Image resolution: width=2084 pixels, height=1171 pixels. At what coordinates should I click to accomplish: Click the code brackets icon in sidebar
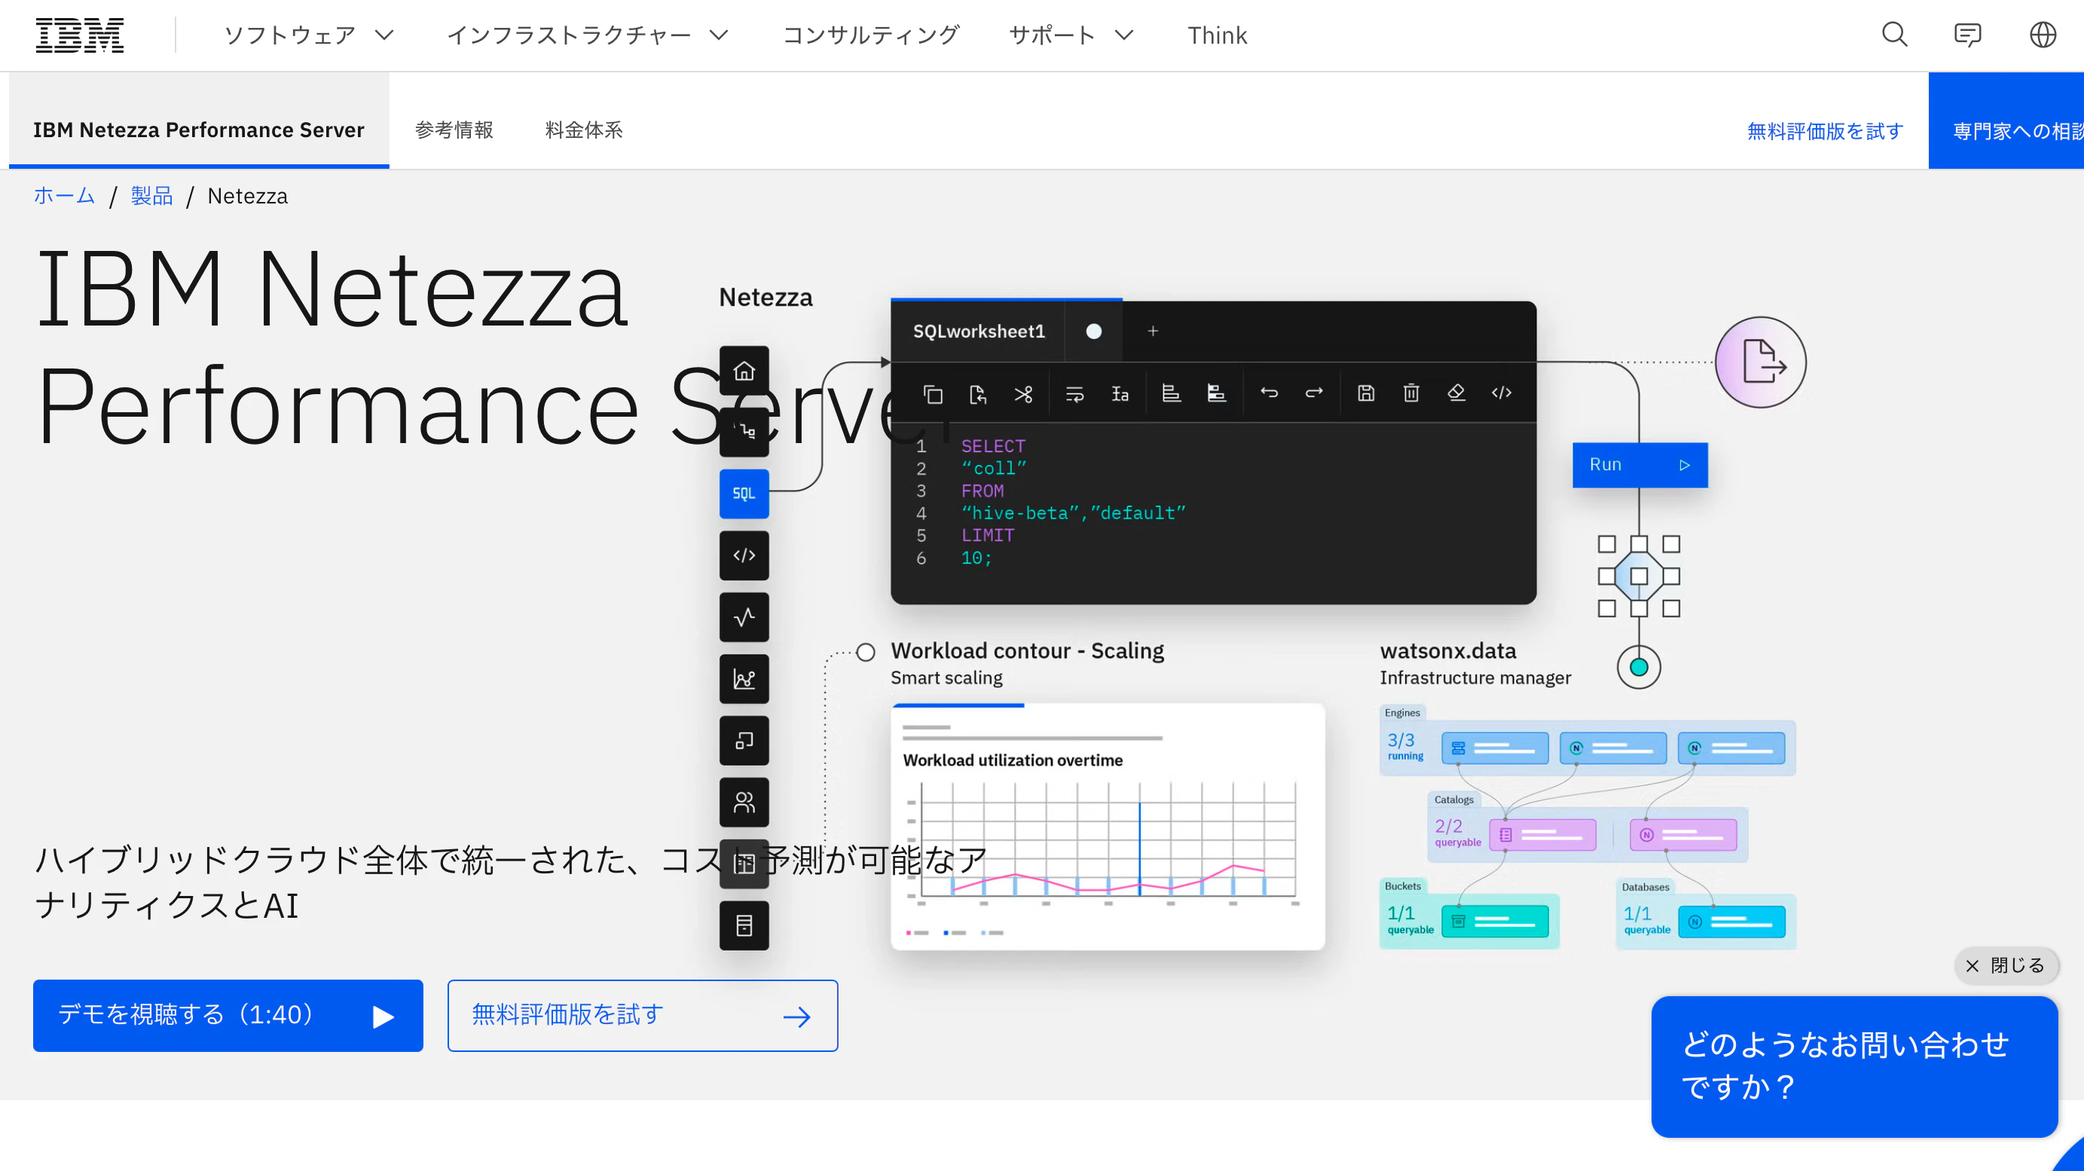[744, 555]
